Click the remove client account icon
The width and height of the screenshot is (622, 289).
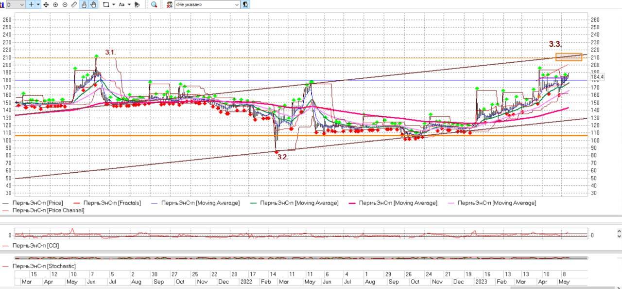[x=169, y=4]
